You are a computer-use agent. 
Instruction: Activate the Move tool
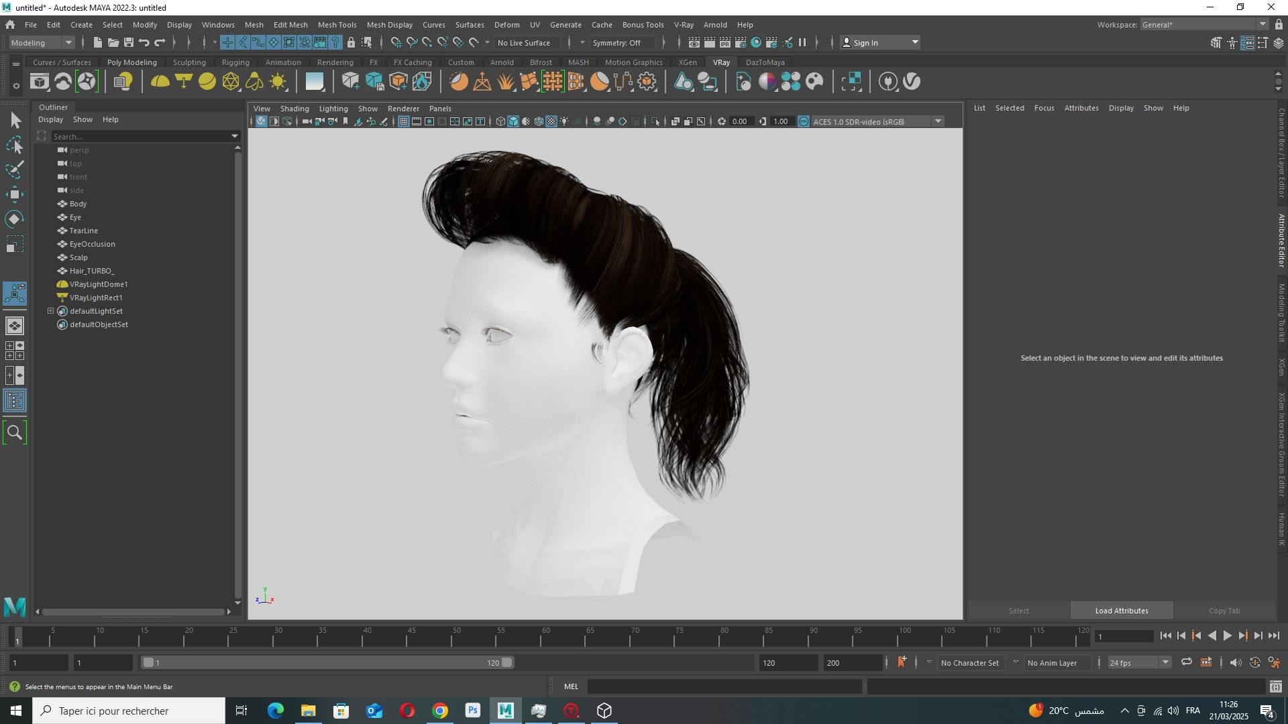[15, 194]
